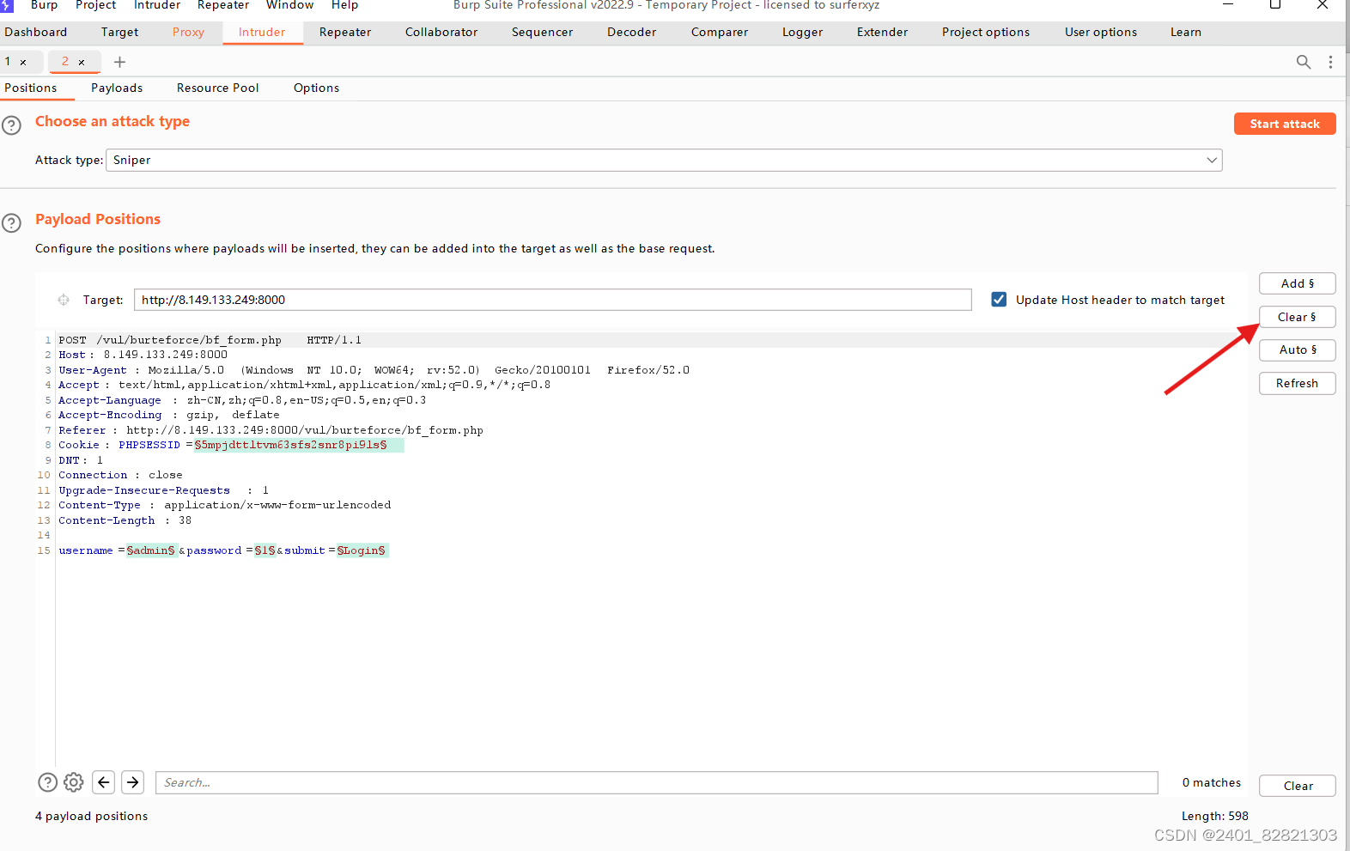Switch to the Positions sub-tab
This screenshot has width=1350, height=851.
pos(31,88)
